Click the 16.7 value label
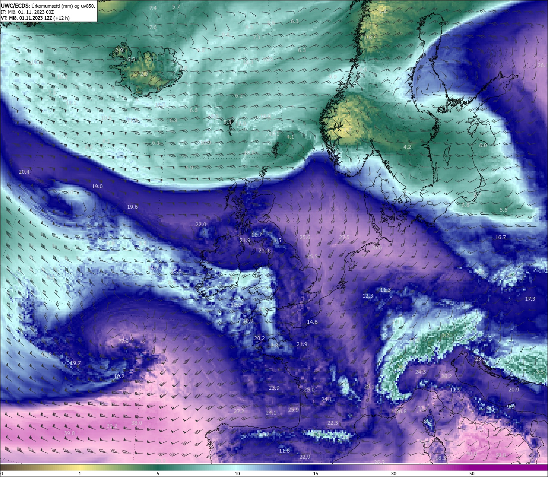This screenshot has height=477, width=548. coord(500,237)
